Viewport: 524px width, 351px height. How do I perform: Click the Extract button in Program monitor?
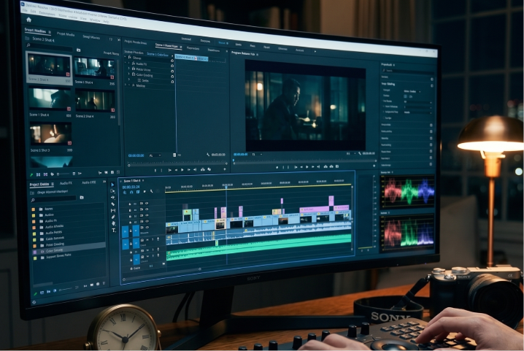(x=331, y=166)
